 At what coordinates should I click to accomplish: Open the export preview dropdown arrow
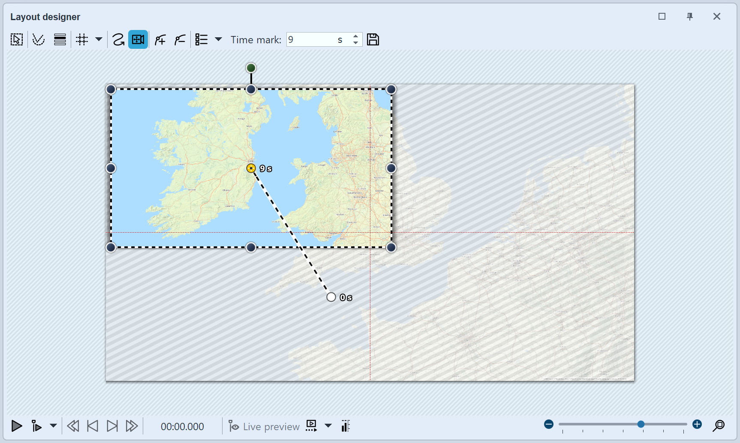click(x=328, y=426)
